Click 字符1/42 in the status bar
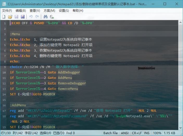183x136 pixels. coord(31,133)
